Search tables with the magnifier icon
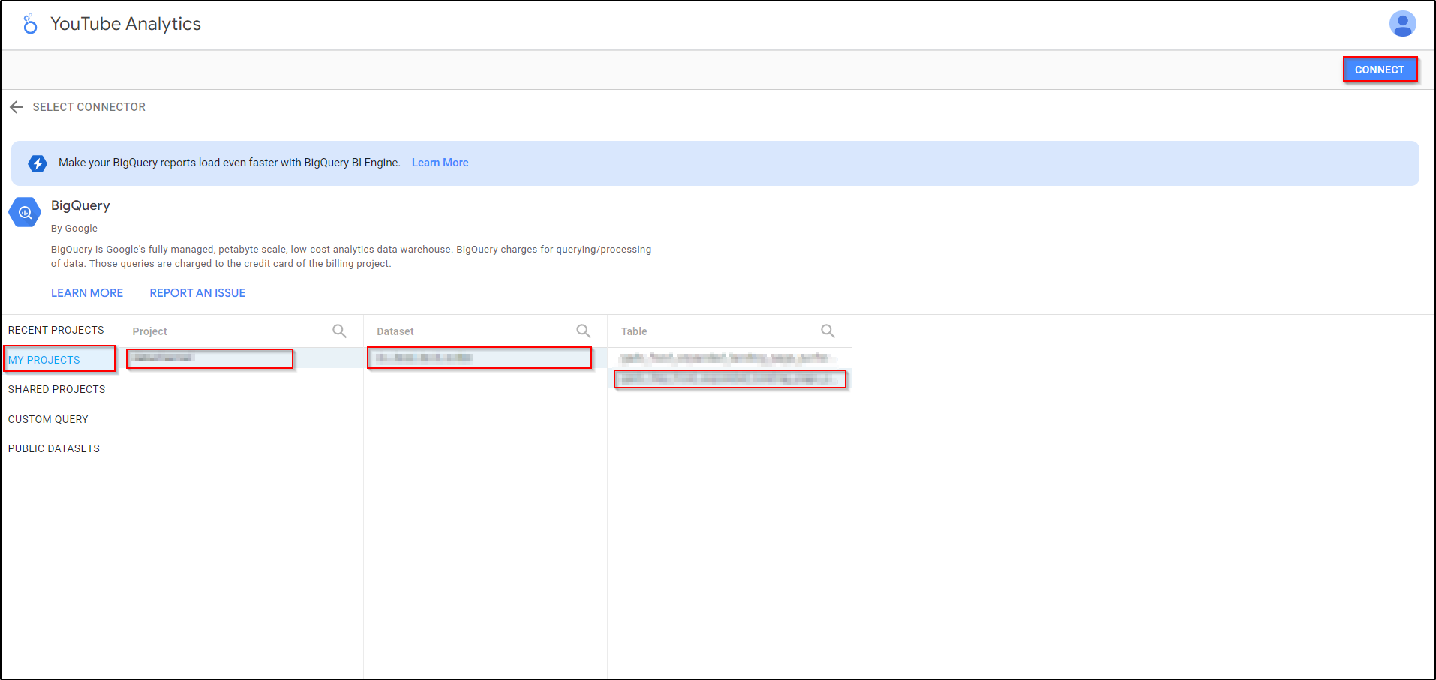The height and width of the screenshot is (680, 1436). (x=828, y=331)
